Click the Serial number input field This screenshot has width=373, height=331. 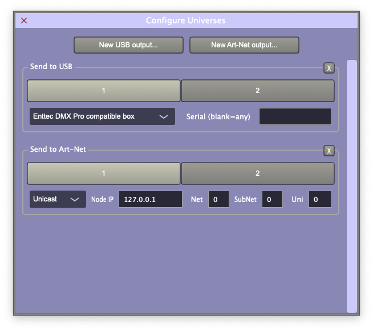coord(295,116)
